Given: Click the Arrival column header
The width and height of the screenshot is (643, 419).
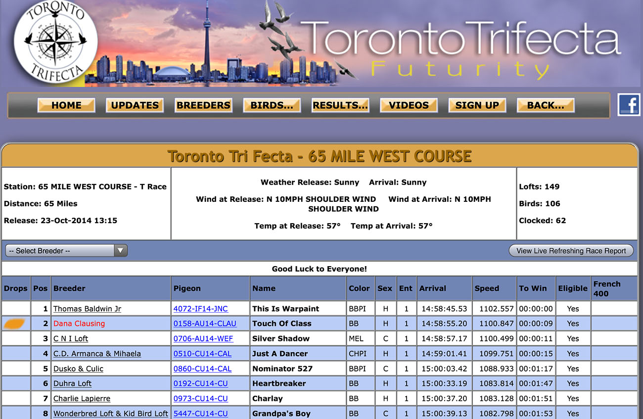Looking at the screenshot, I should point(444,288).
